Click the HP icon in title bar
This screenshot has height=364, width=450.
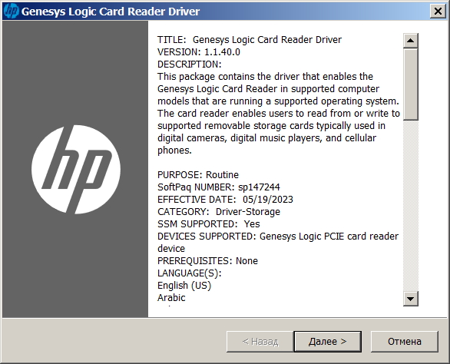click(12, 12)
